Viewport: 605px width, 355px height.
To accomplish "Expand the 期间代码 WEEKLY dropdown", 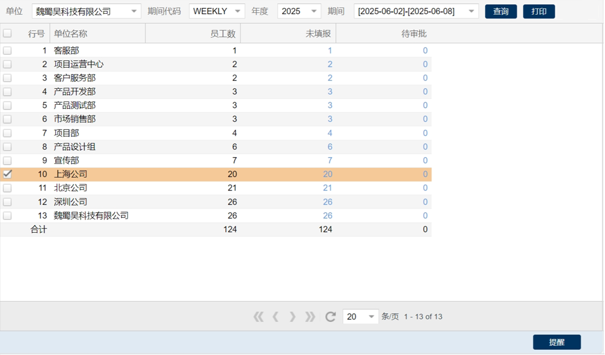I will 237,11.
